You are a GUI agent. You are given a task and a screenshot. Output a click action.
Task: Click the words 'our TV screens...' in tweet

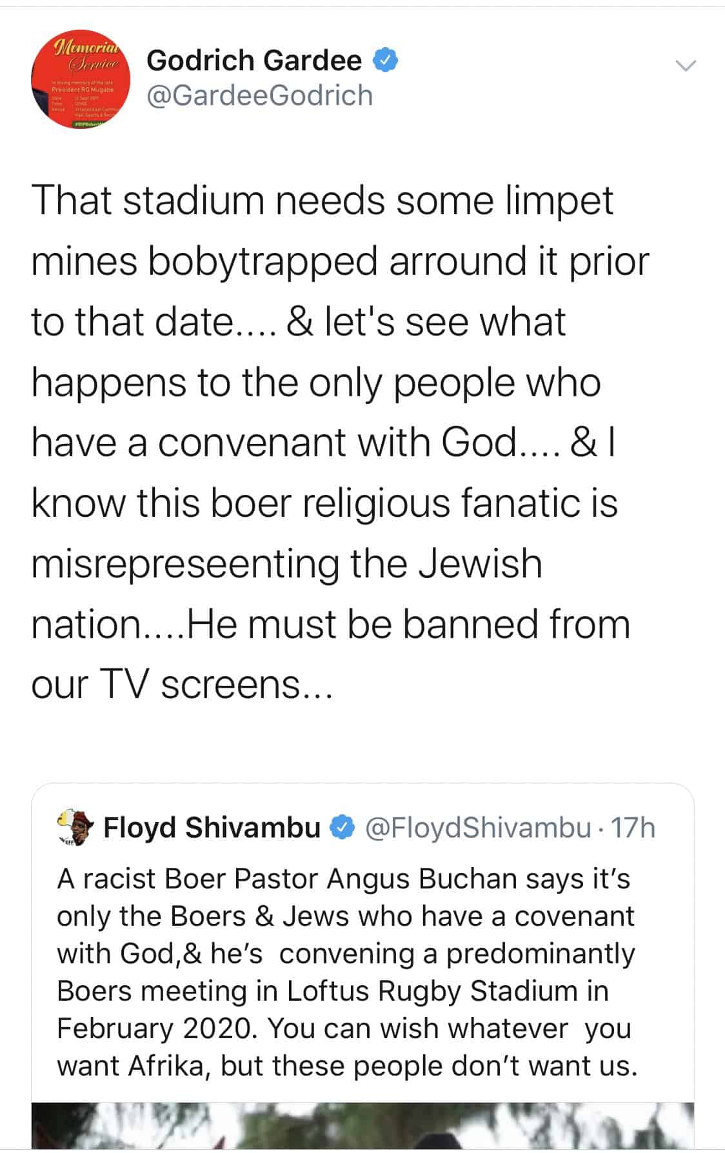(x=181, y=684)
